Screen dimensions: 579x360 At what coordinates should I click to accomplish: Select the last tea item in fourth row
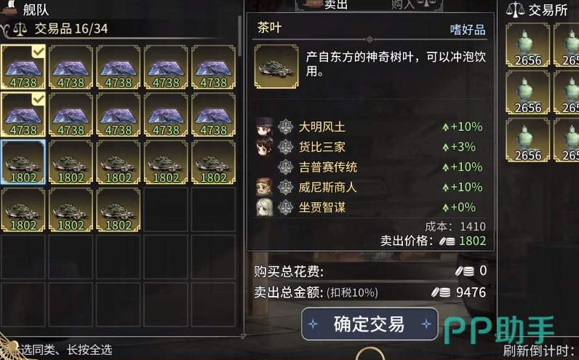[118, 209]
